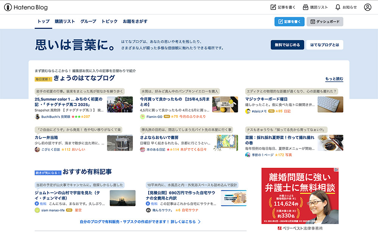
Task: Click the paid ¥ icon on ジョムトーン article
Action: point(37,204)
